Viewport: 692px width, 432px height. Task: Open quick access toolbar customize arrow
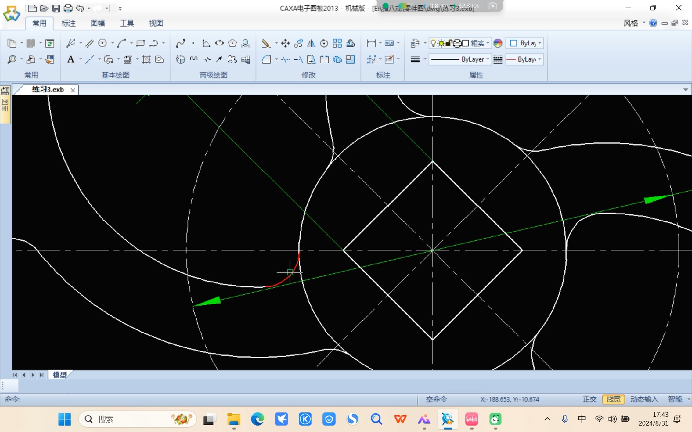pyautogui.click(x=120, y=8)
